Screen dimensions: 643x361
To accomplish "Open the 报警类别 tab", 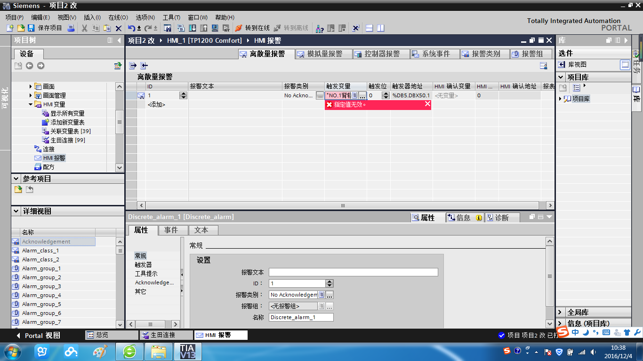I will tap(485, 54).
